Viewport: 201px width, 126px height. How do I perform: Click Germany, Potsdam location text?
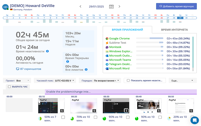(23, 10)
